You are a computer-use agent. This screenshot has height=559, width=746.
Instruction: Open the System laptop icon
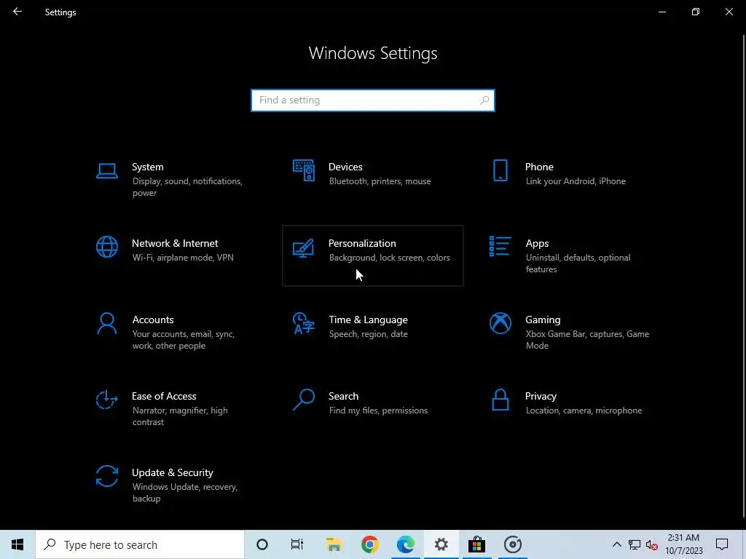pos(106,170)
